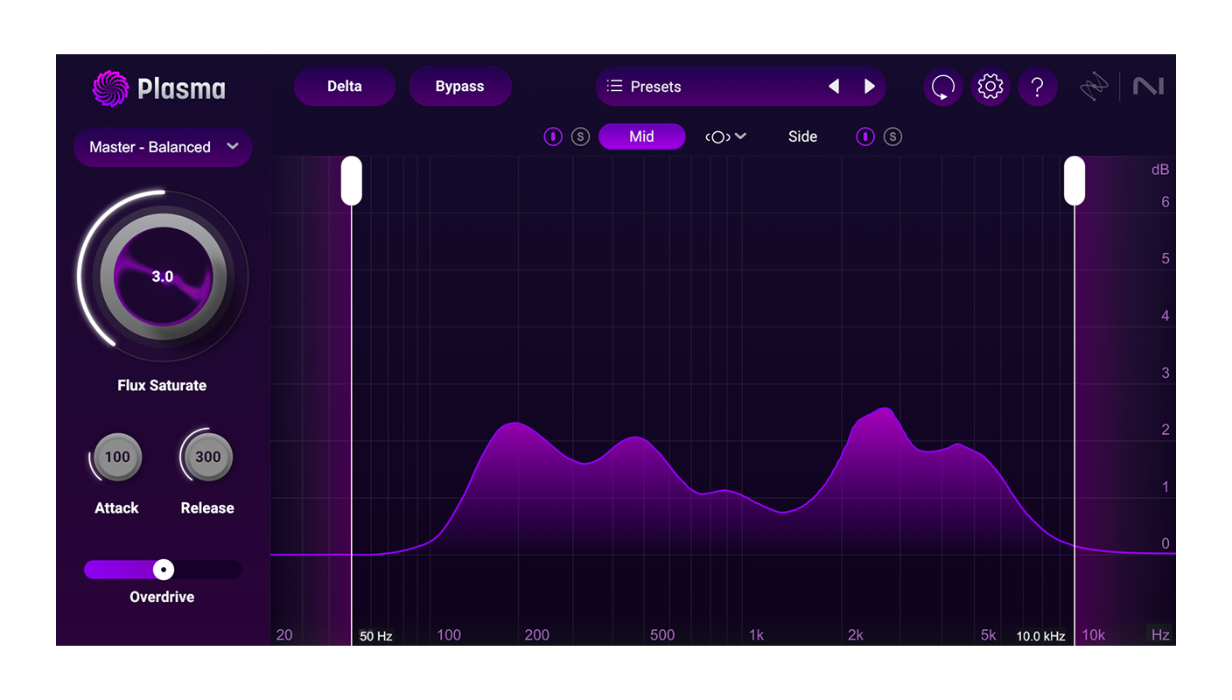Go to the next preset arrow
This screenshot has height=700, width=1232.
coord(870,87)
